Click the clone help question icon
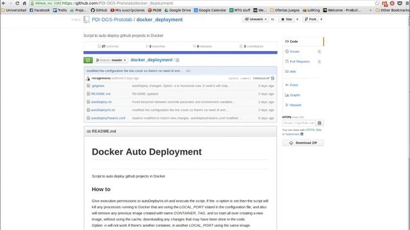This screenshot has width=410, height=230. click(302, 134)
